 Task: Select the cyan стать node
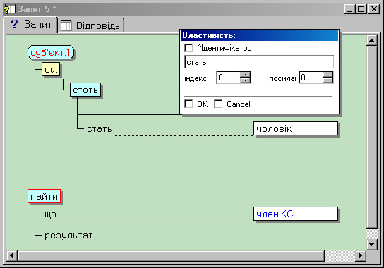[x=85, y=90]
